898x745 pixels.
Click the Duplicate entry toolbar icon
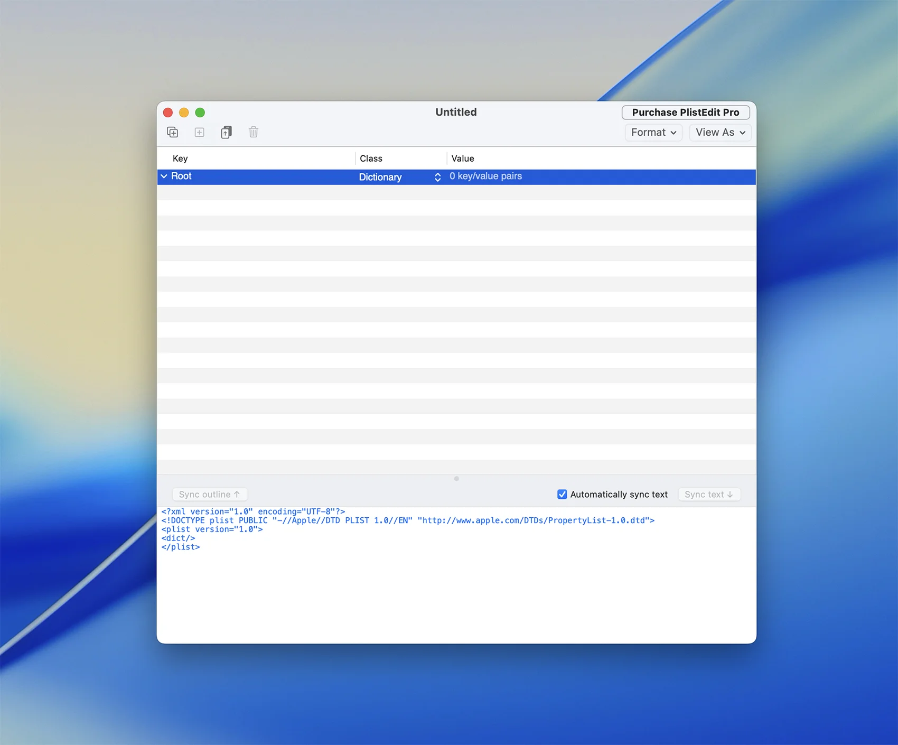click(226, 132)
